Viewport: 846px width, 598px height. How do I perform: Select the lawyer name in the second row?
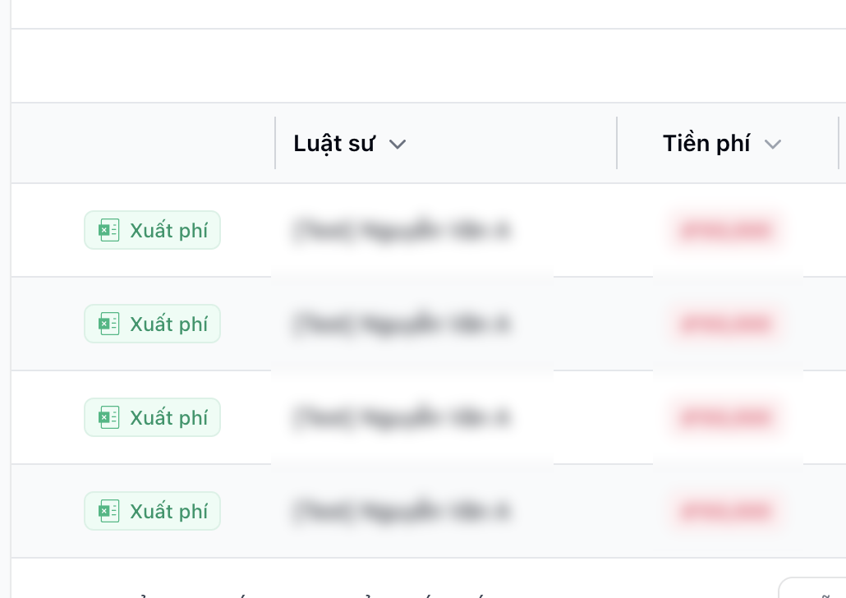[x=402, y=324]
